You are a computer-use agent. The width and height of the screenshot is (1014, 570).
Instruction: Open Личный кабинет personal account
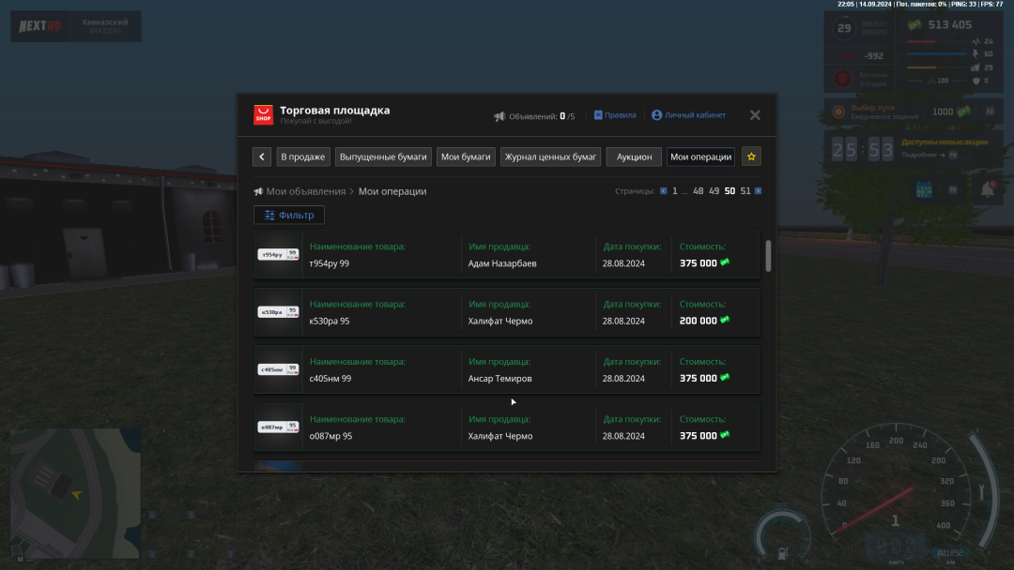pos(689,115)
